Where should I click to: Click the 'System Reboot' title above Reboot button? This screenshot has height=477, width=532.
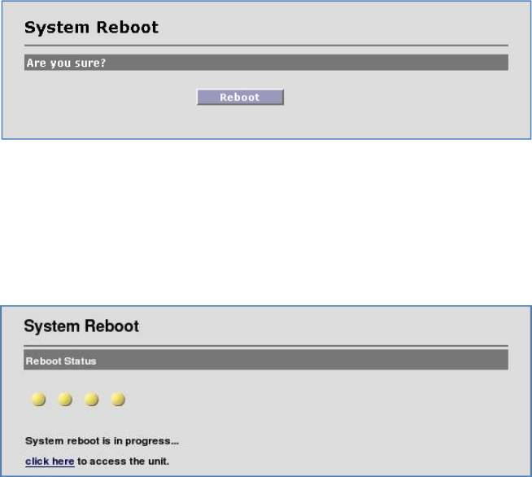click(91, 27)
